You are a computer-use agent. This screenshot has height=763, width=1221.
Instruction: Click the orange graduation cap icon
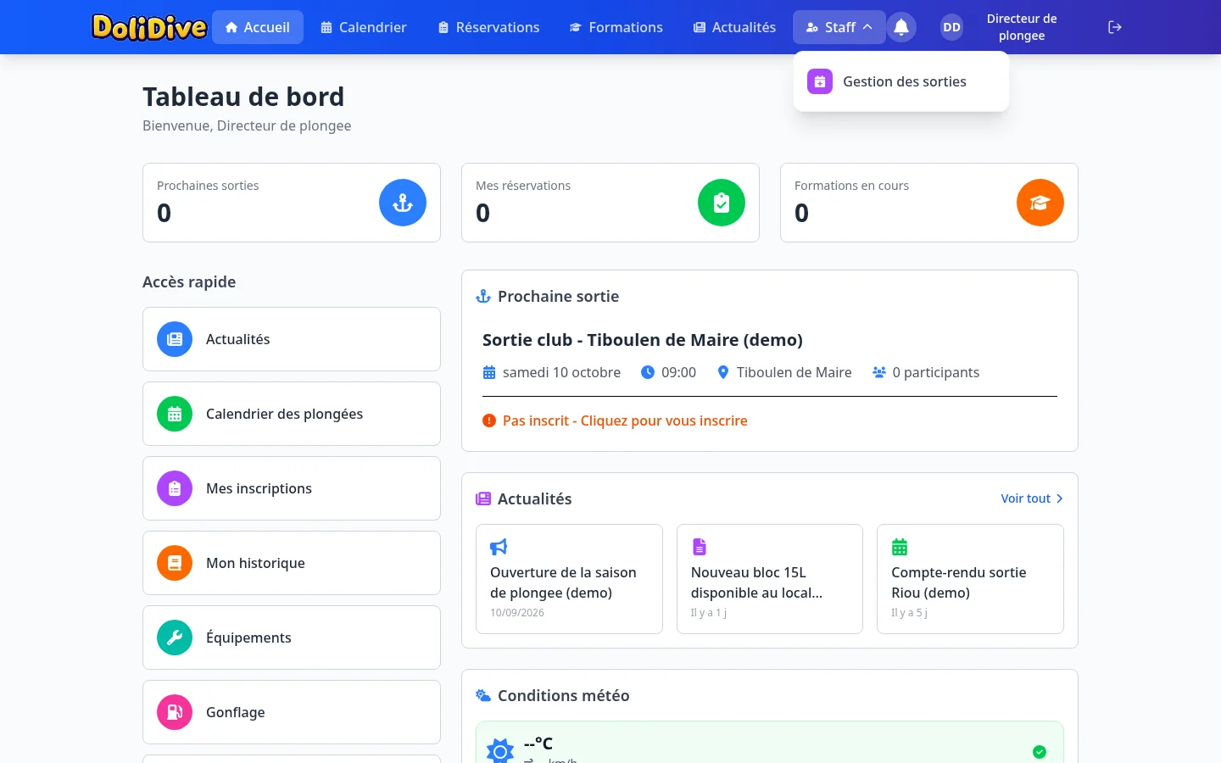[1040, 203]
